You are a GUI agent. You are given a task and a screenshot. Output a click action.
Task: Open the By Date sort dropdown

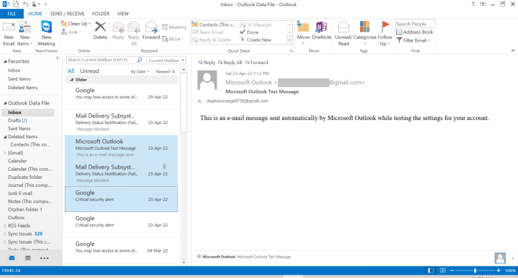coord(140,71)
